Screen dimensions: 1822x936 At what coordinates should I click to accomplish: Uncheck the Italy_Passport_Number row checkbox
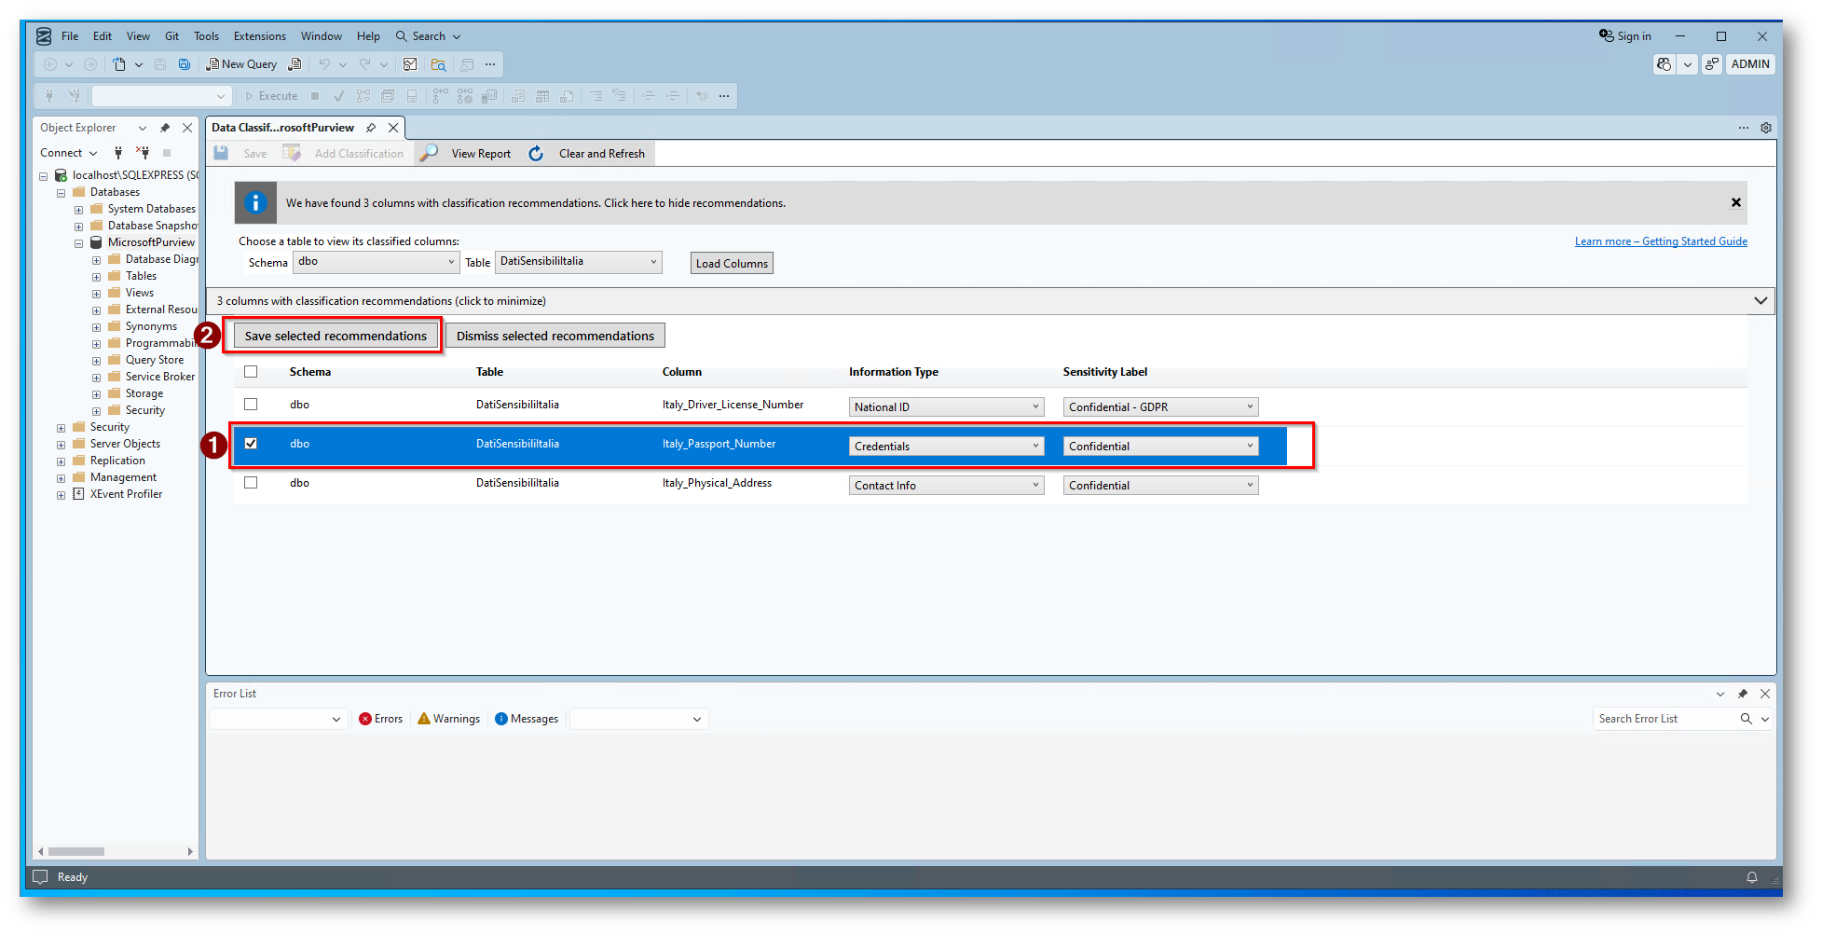(251, 444)
